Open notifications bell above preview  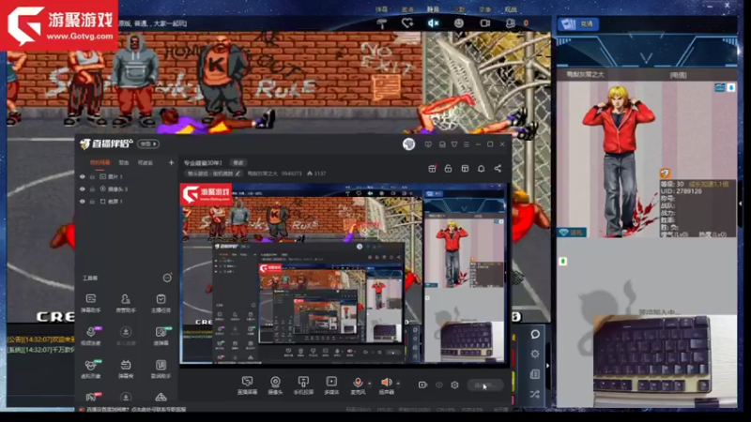pos(481,169)
